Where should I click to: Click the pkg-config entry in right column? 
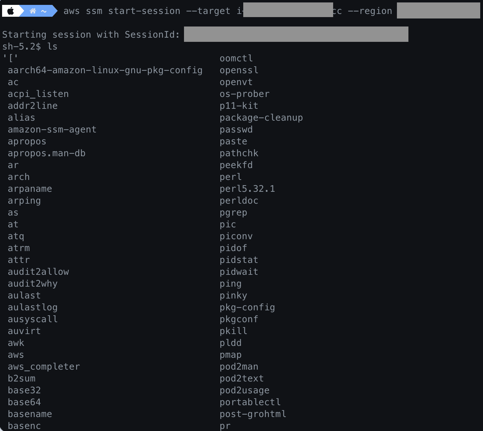click(x=247, y=307)
